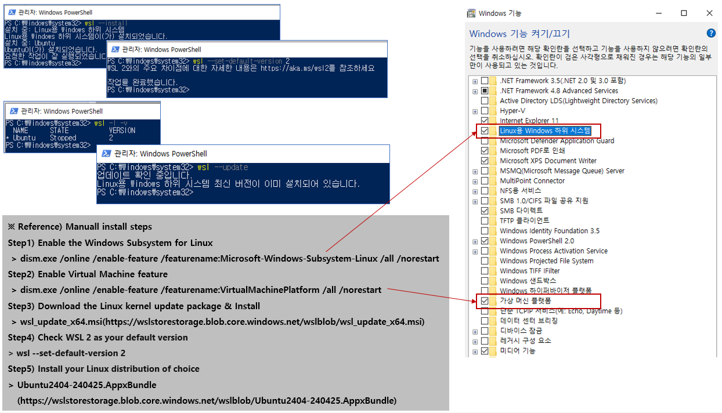Enable the TFTP 클라이언트 checkbox
The width and height of the screenshot is (722, 413).
[x=485, y=221]
